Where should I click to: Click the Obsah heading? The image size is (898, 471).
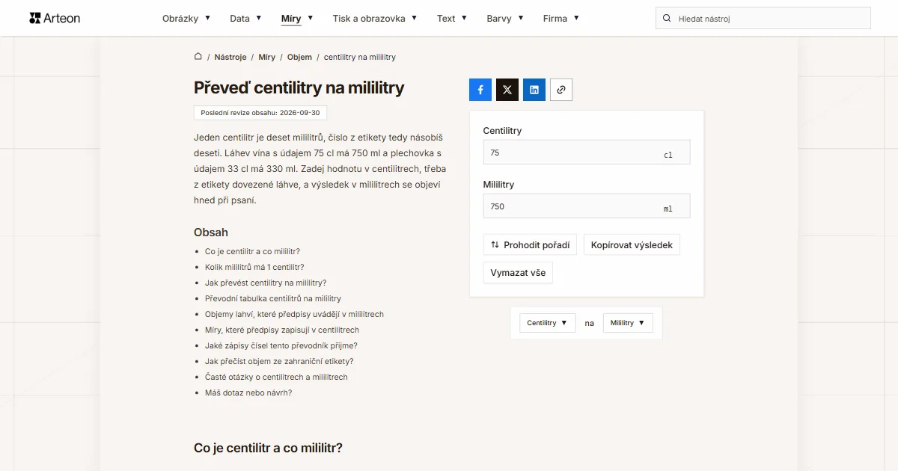click(x=211, y=233)
